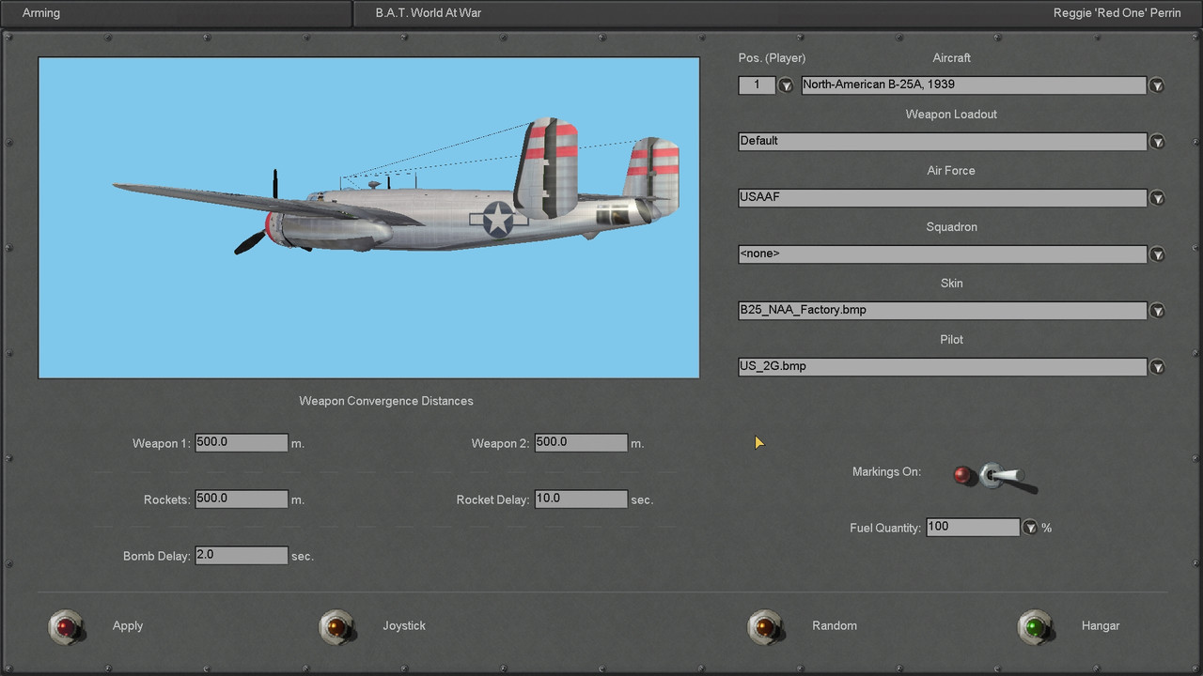This screenshot has height=676, width=1203.
Task: Click the Joystick lamp button
Action: click(336, 626)
